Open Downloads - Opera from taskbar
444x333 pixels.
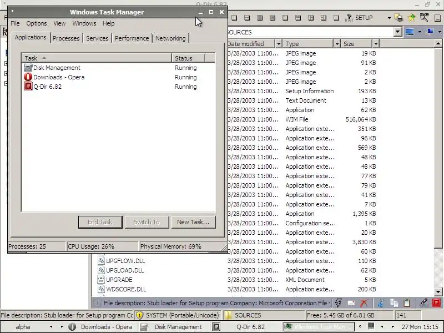click(101, 327)
